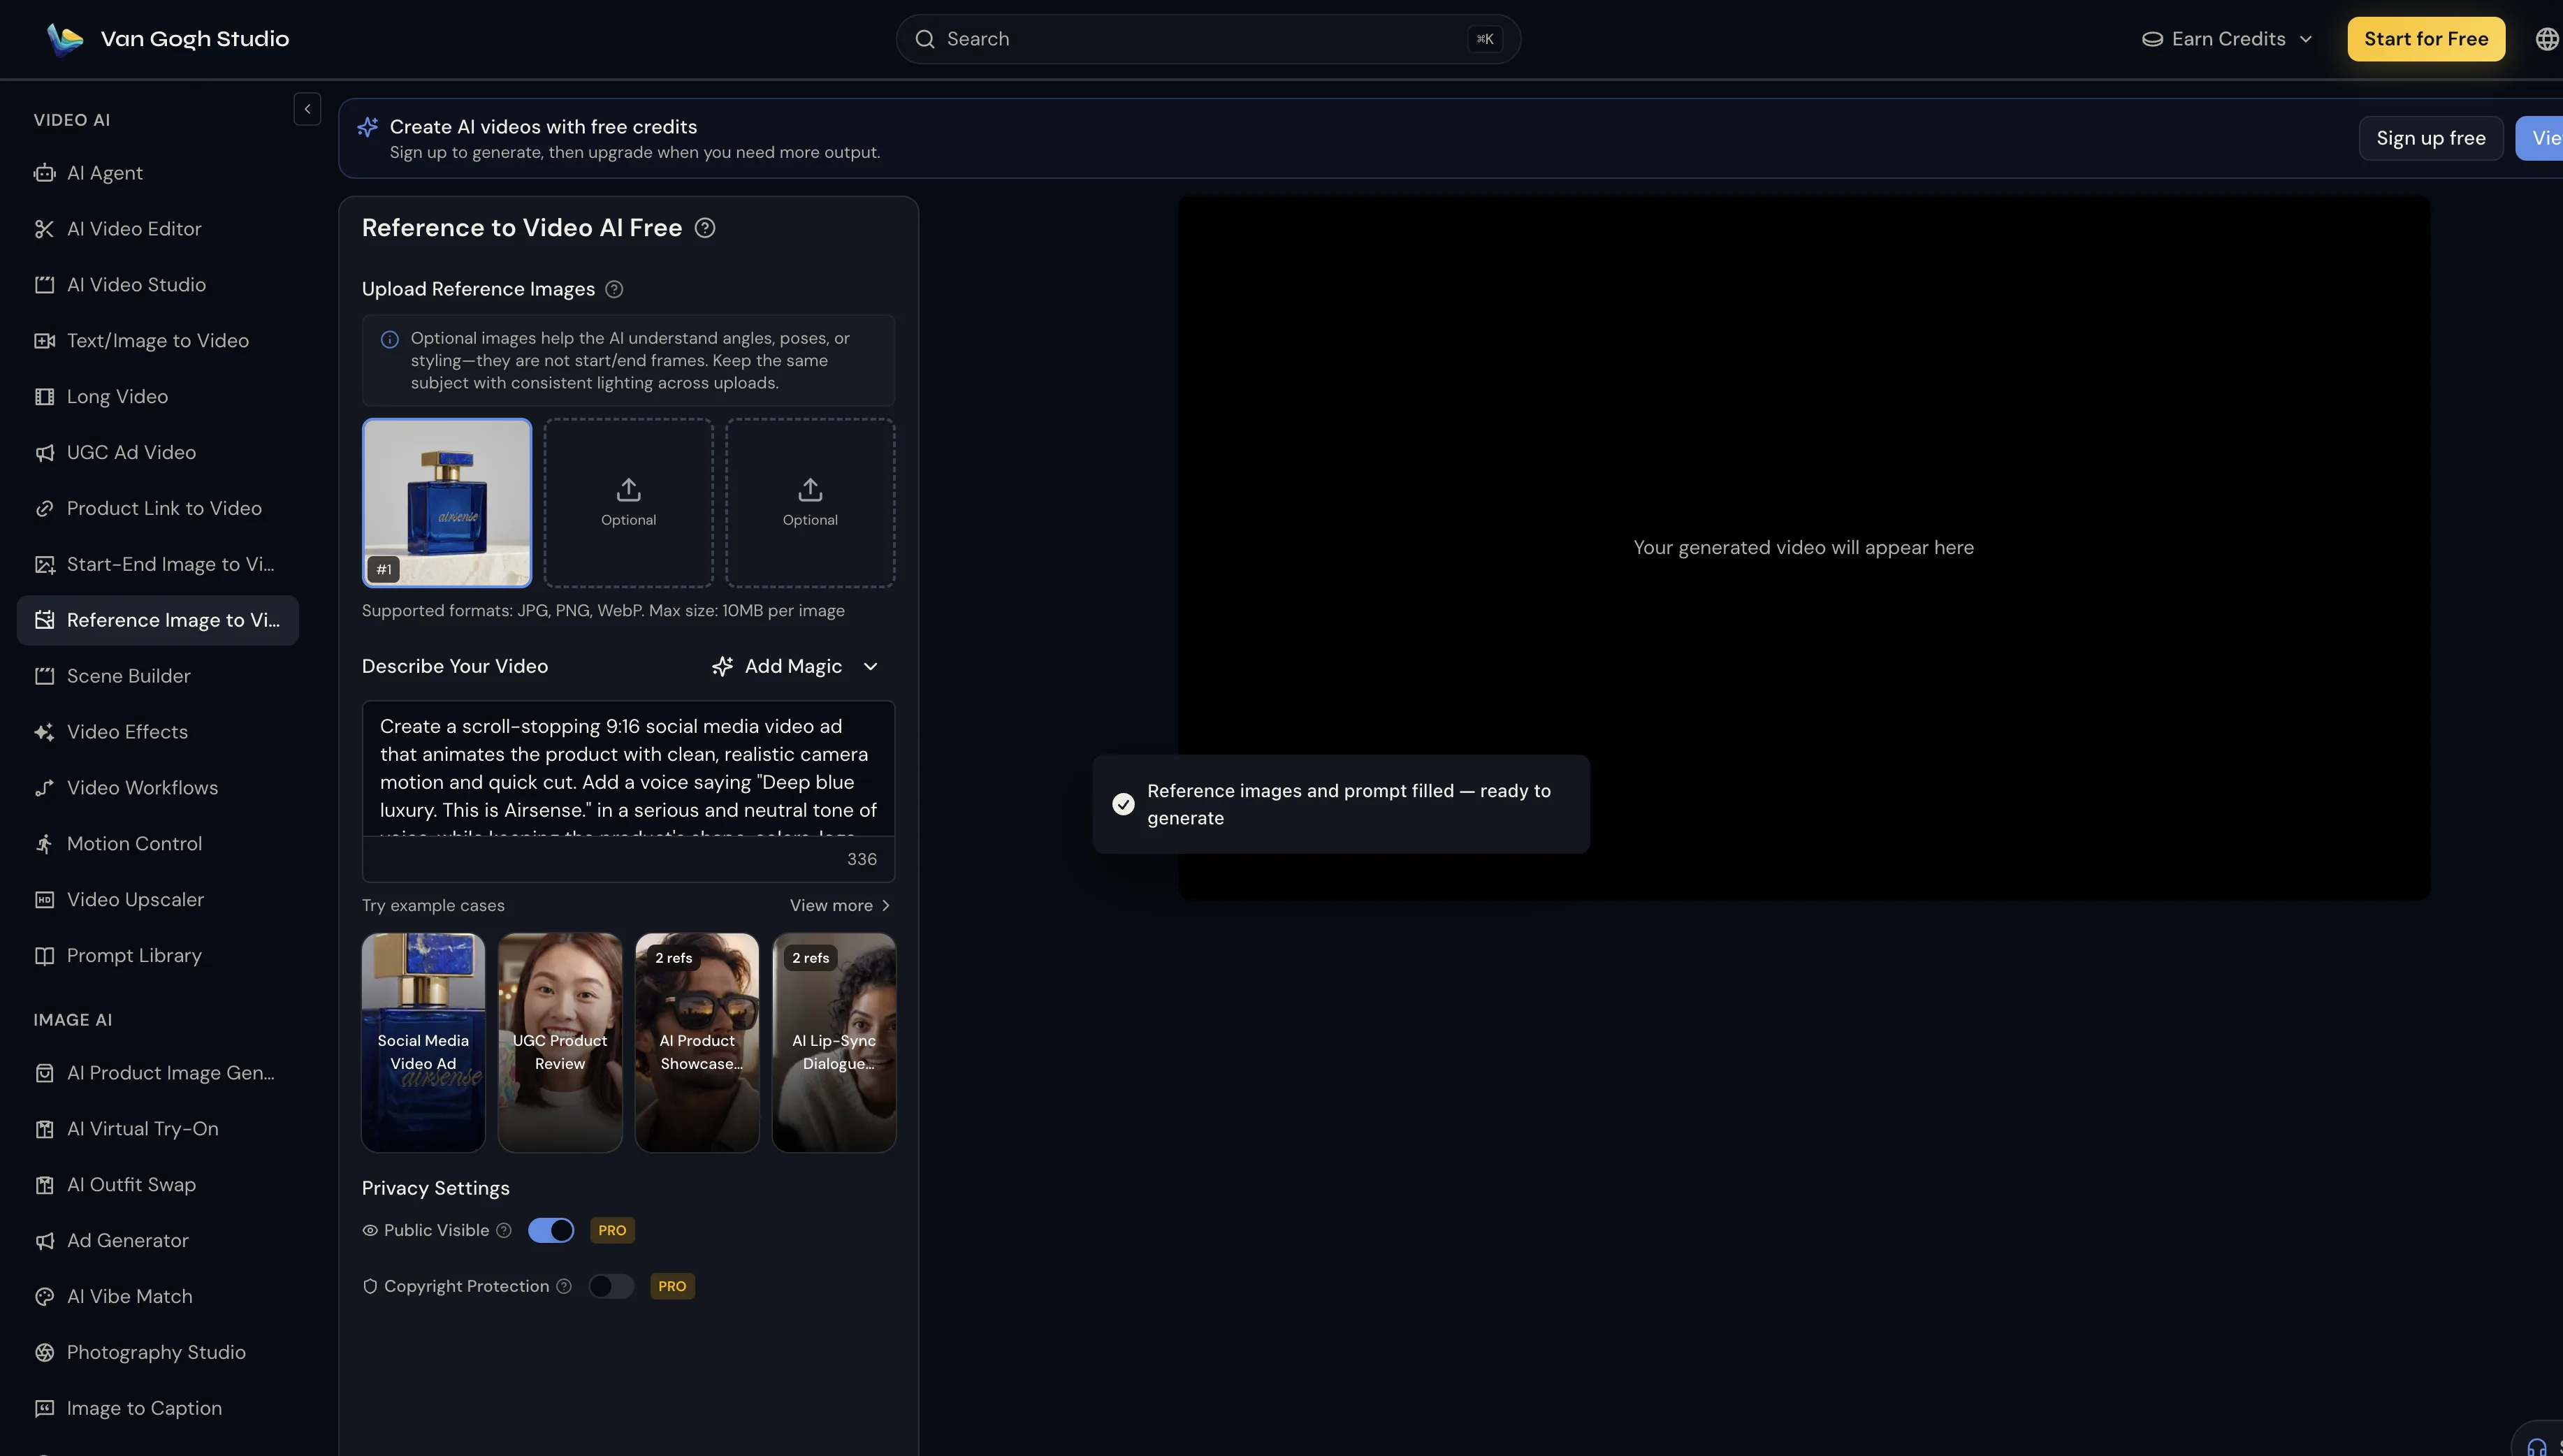The width and height of the screenshot is (2563, 1456).
Task: Open Video Workflows in the sidebar
Action: [158, 789]
